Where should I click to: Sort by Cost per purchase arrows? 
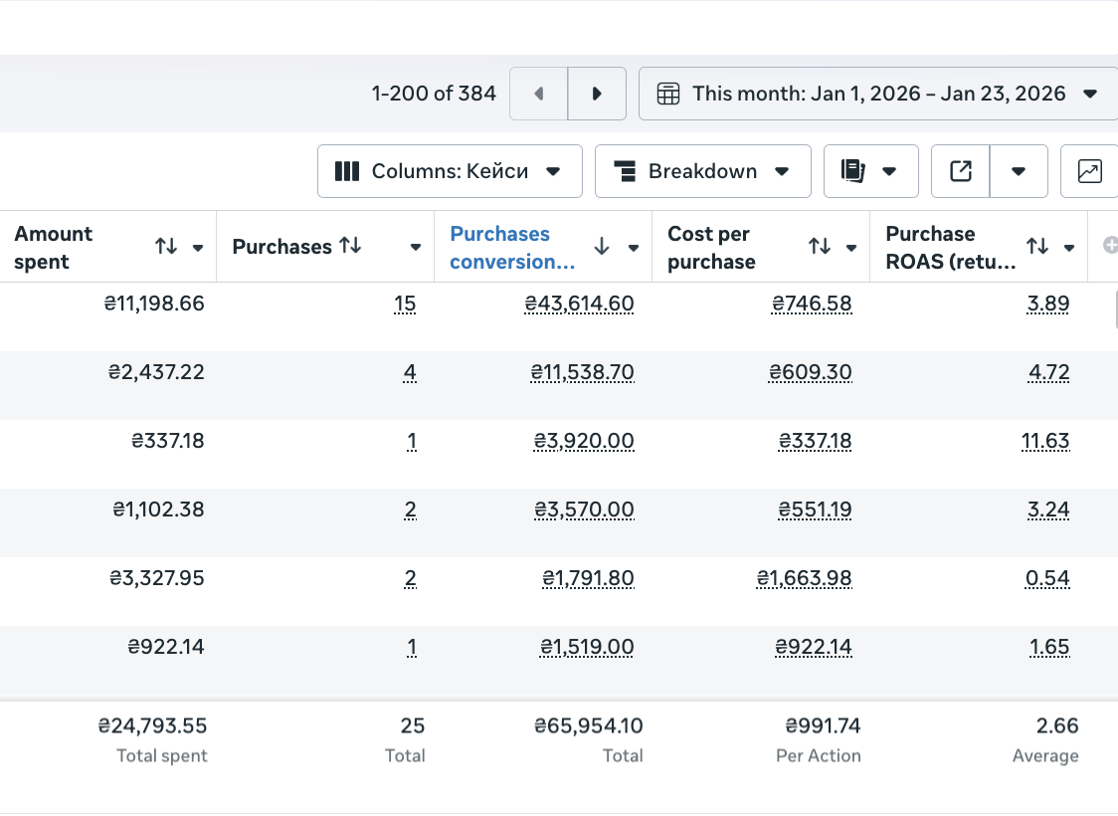[820, 246]
